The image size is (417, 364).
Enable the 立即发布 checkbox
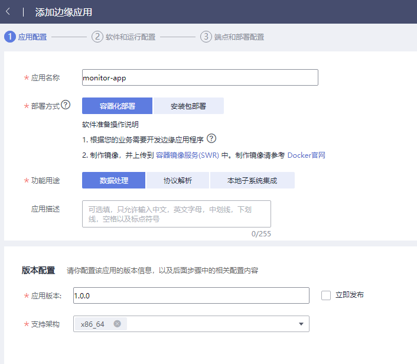pyautogui.click(x=326, y=295)
